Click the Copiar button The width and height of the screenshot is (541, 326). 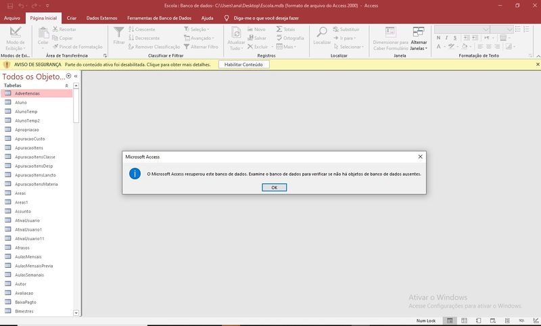click(62, 38)
